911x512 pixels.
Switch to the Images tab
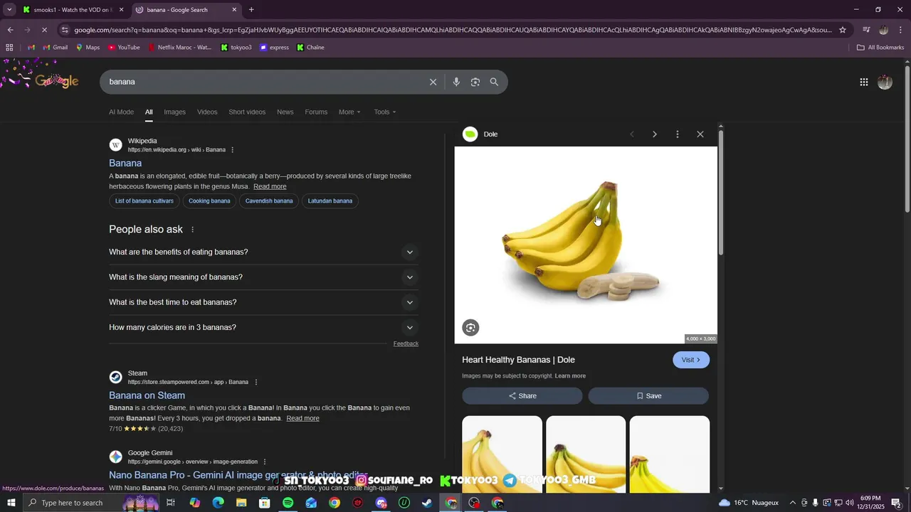point(174,112)
